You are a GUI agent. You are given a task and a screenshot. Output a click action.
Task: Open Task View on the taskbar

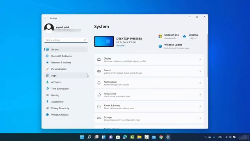click(x=96, y=137)
